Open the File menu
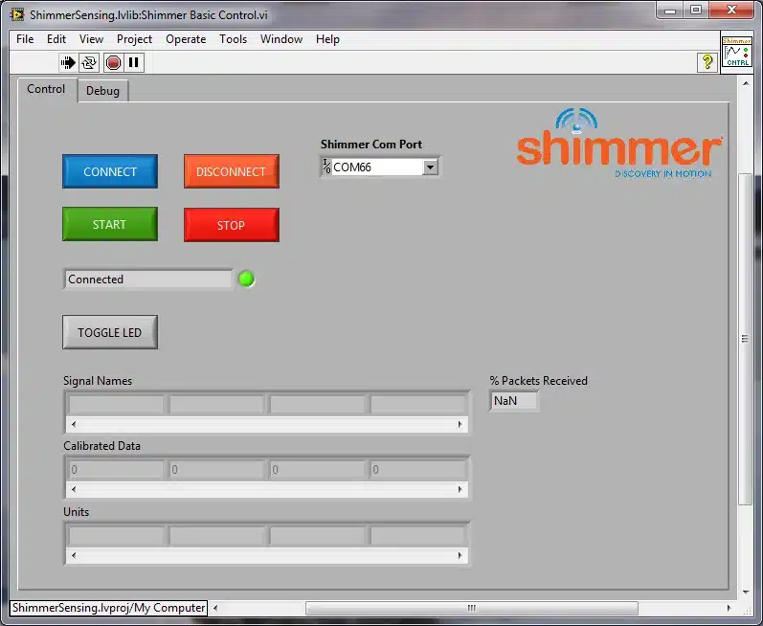This screenshot has height=626, width=763. coord(25,39)
